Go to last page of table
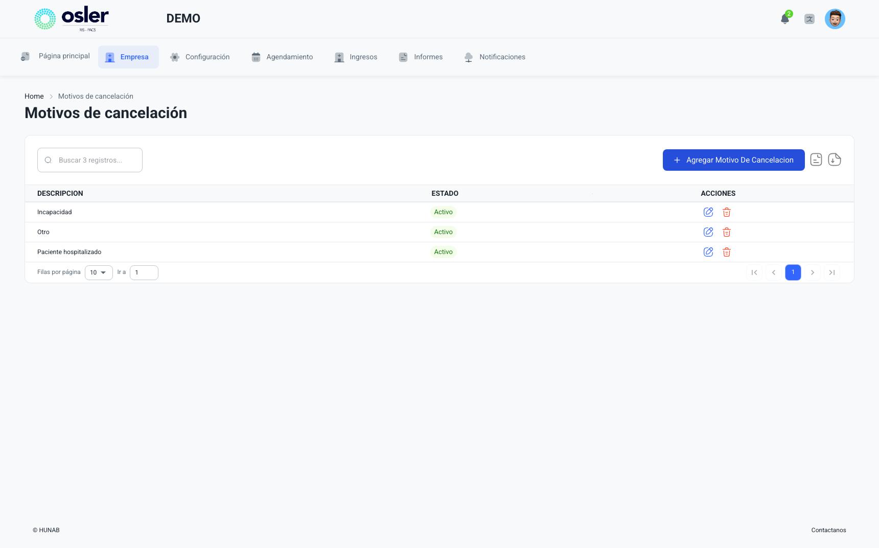 (832, 272)
